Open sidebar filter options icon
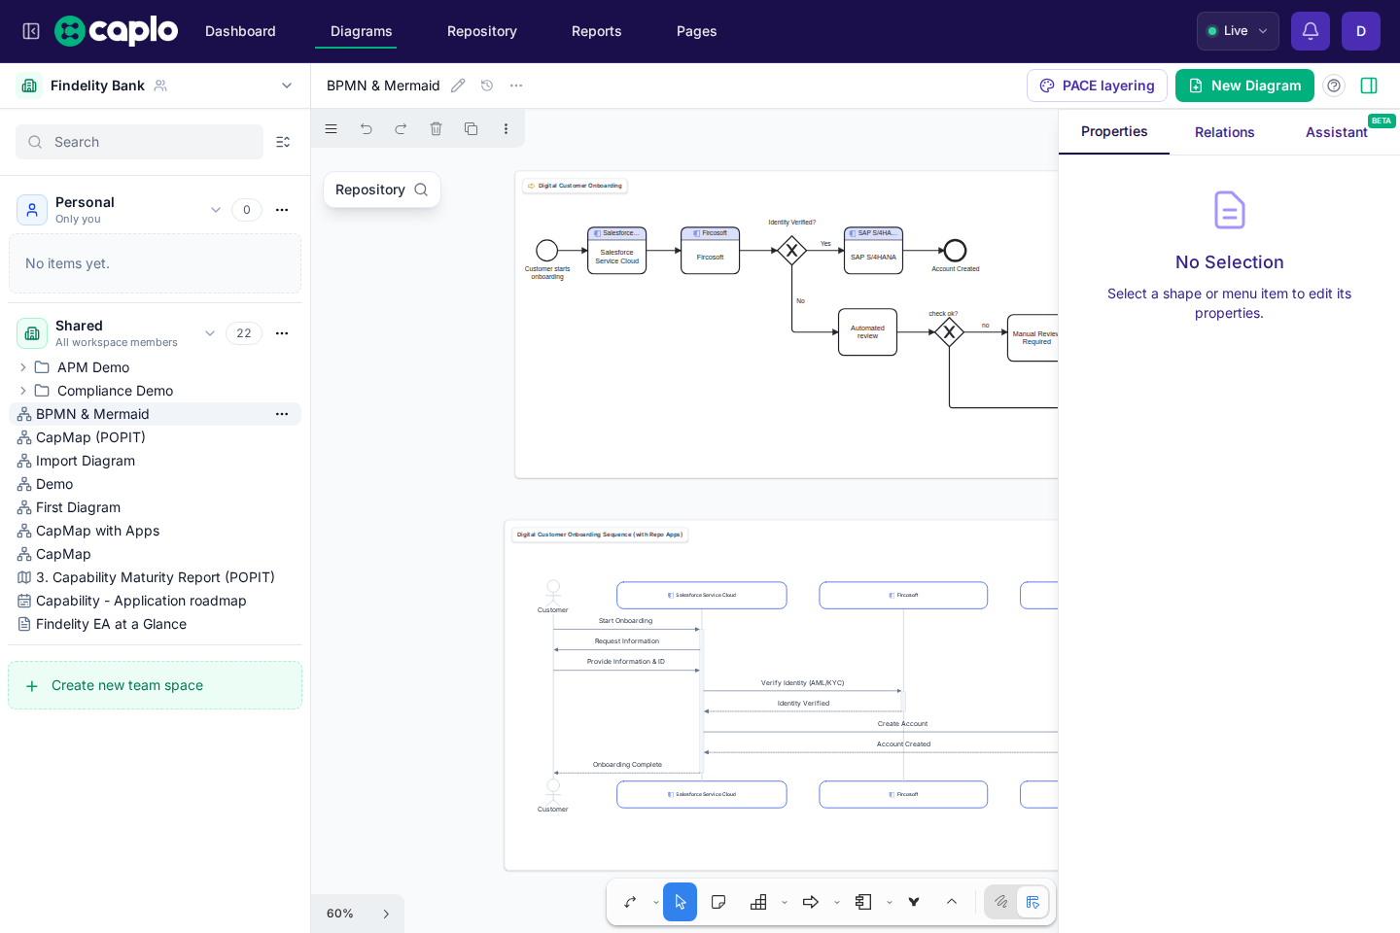Screen dimensions: 1400x933 click(283, 142)
